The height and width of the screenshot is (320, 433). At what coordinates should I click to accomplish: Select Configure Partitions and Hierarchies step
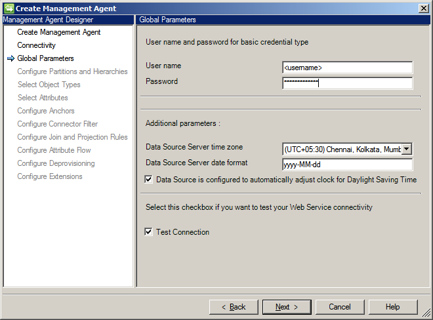(72, 71)
